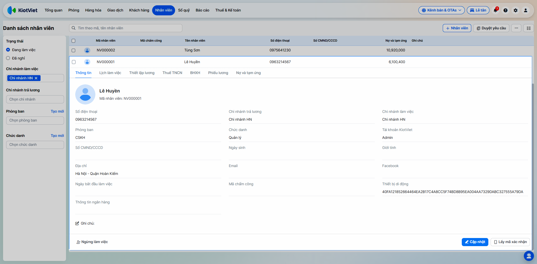Open the user account icon
Screen dimensions: 537x264
526,10
